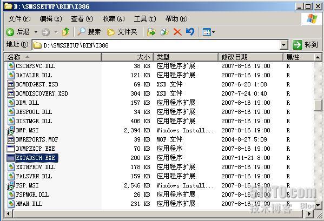Go up one folder level icon
This screenshot has width=324, height=221.
(x=65, y=32)
